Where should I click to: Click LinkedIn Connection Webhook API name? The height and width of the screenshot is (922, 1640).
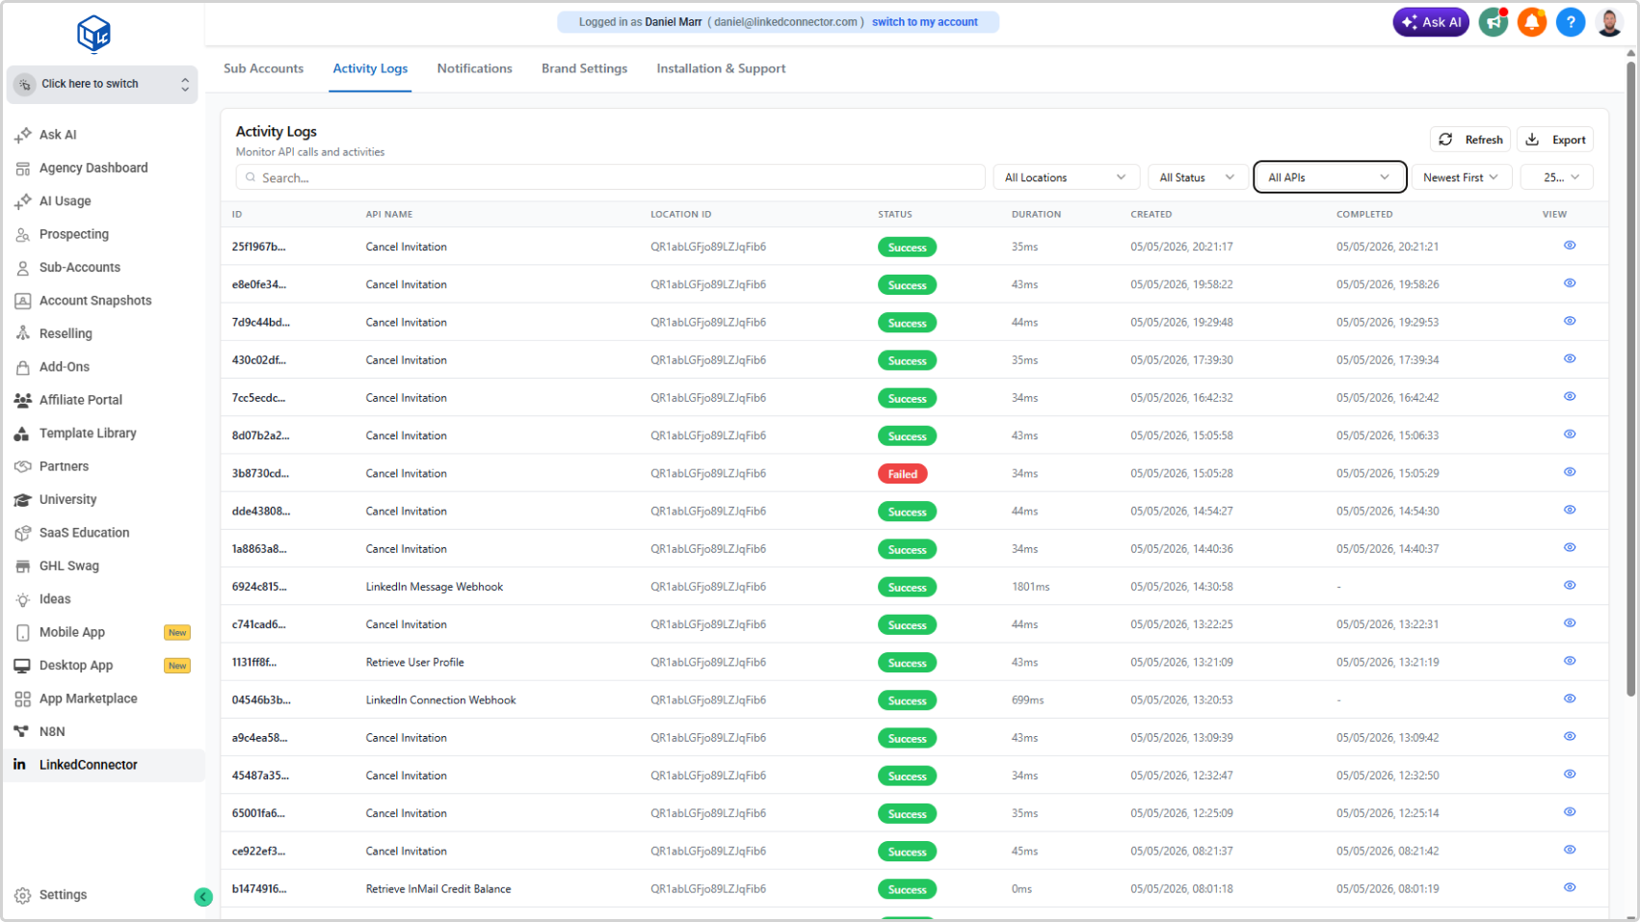pyautogui.click(x=440, y=700)
